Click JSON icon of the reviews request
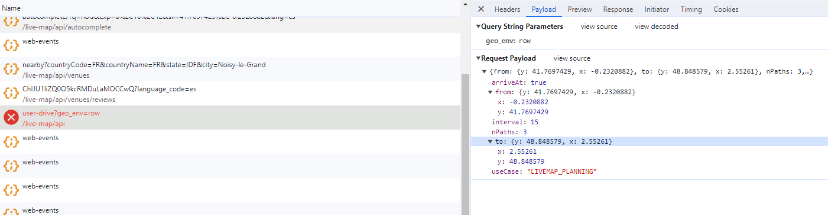Viewport: 828px width, 215px height. click(x=11, y=94)
